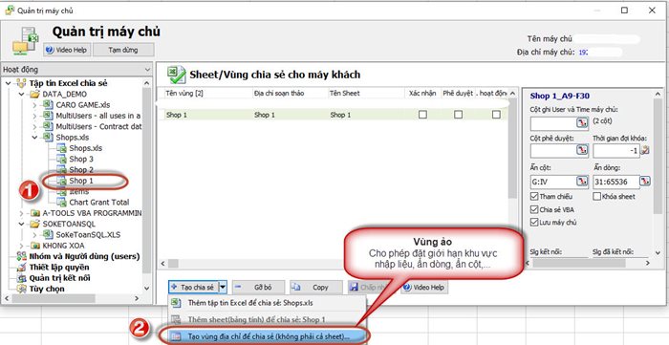This screenshot has height=345, width=669.
Task: Click the Quản trị kết nối icon
Action: tap(21, 278)
